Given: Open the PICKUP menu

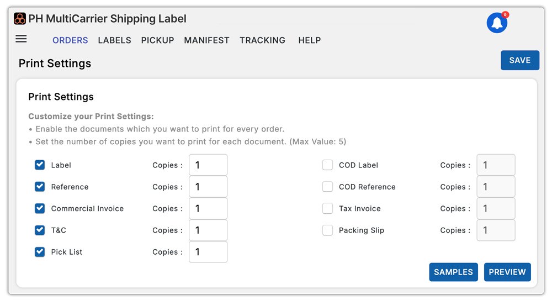Looking at the screenshot, I should (157, 40).
